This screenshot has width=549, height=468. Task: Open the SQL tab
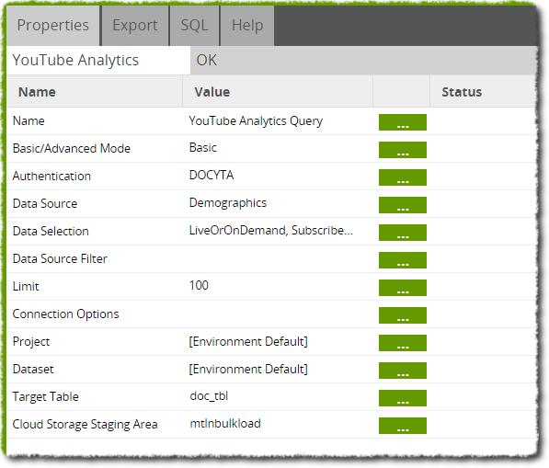194,26
